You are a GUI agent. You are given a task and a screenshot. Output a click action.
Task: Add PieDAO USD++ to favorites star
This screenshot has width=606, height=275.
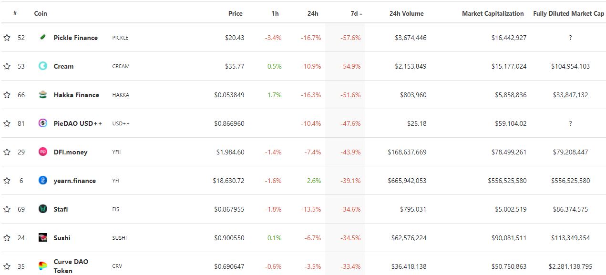(7, 123)
